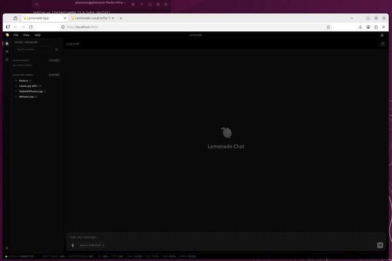Open settings icon at the sidebar bottom
This screenshot has height=261, width=392.
tap(7, 248)
